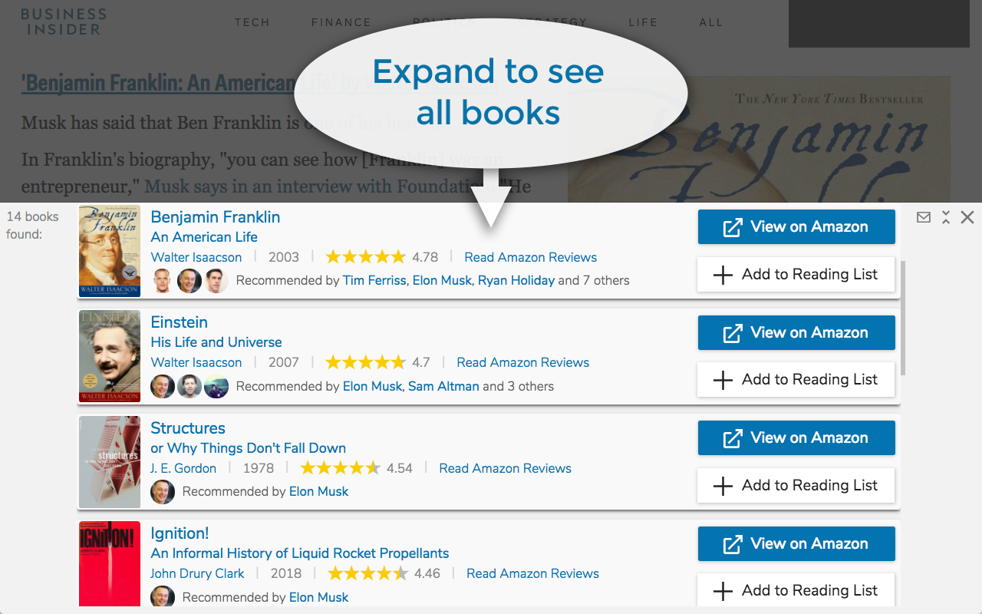Image resolution: width=982 pixels, height=614 pixels.
Task: Click the Benjamin Franklin book cover thumbnail
Action: tap(110, 251)
